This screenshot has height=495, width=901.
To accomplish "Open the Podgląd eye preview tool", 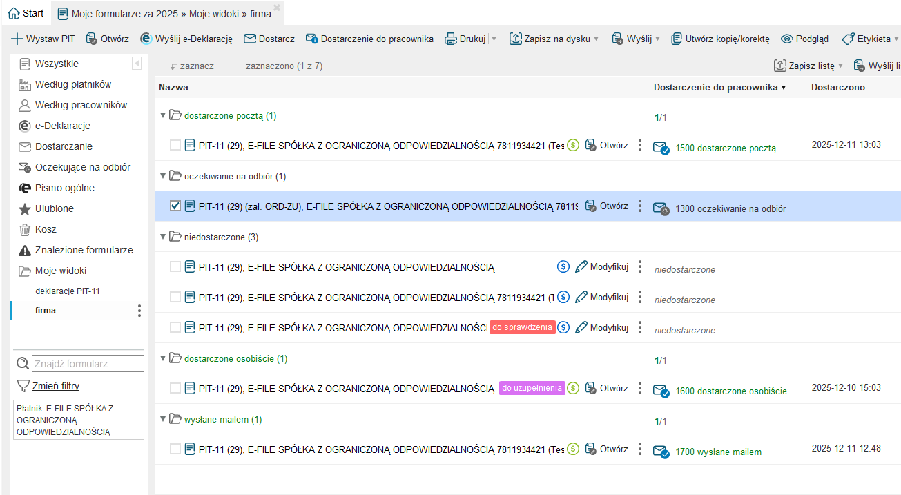I will click(x=804, y=39).
